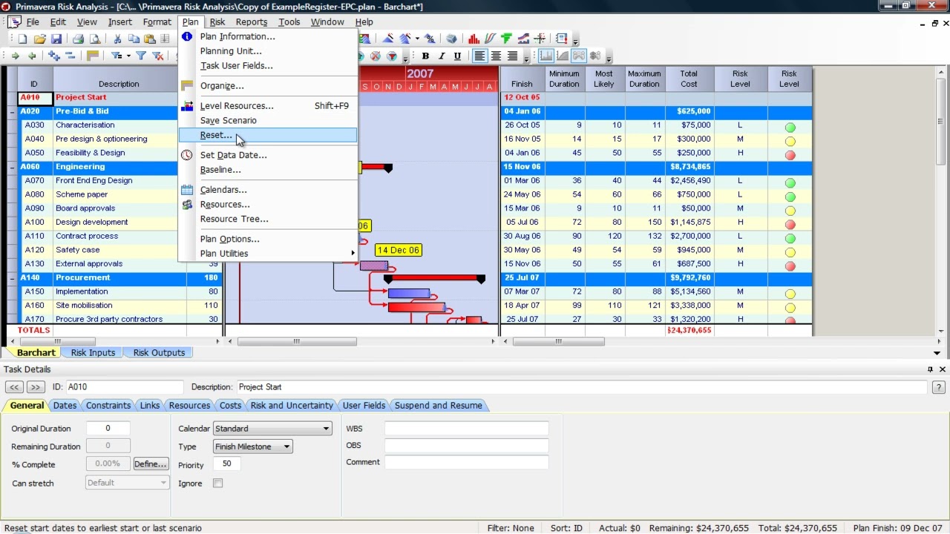Save the plan with the floppy disk icon
The height and width of the screenshot is (534, 950).
(x=56, y=39)
